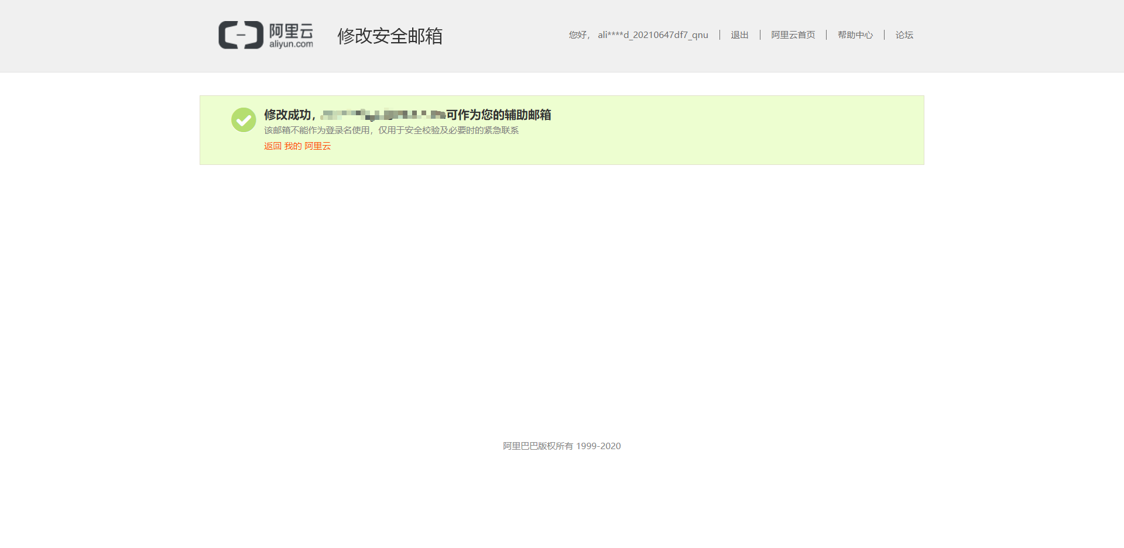Click the green success checkmark icon
The height and width of the screenshot is (548, 1124).
[x=244, y=120]
